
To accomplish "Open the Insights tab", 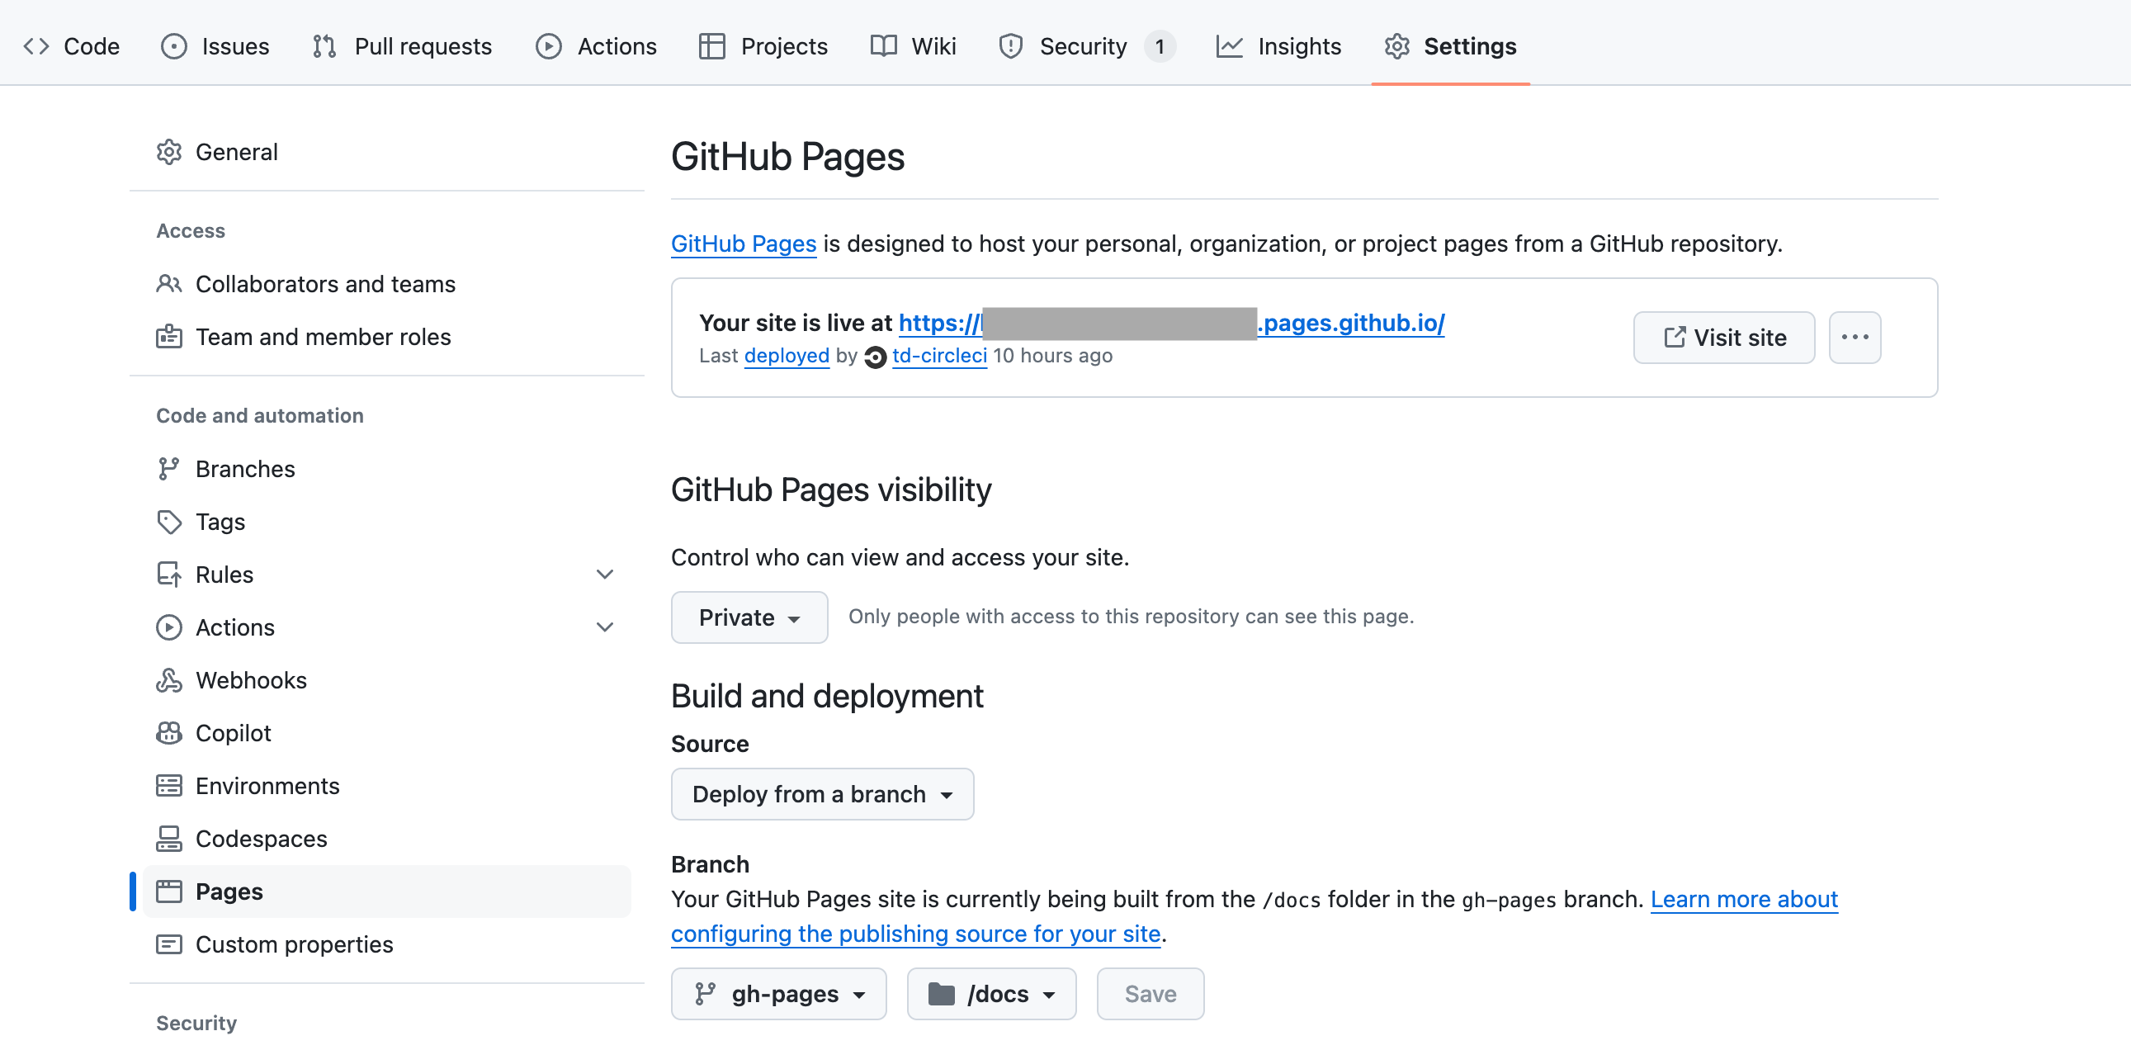I will [x=1299, y=46].
